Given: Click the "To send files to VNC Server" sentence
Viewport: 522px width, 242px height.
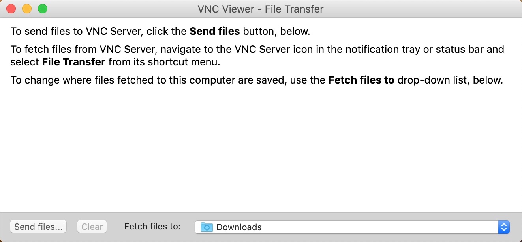Looking at the screenshot, I should pyautogui.click(x=79, y=31).
